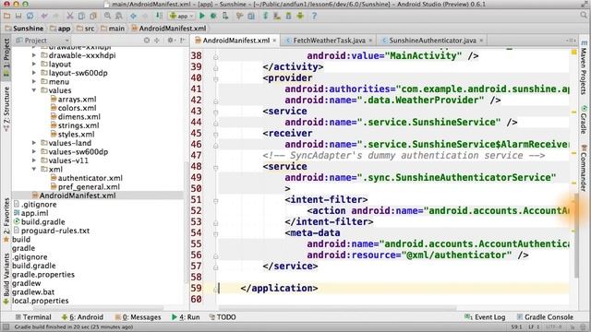The height and width of the screenshot is (332, 591).
Task: Open the Project Structure toolbar icon
Action: pyautogui.click(x=251, y=17)
